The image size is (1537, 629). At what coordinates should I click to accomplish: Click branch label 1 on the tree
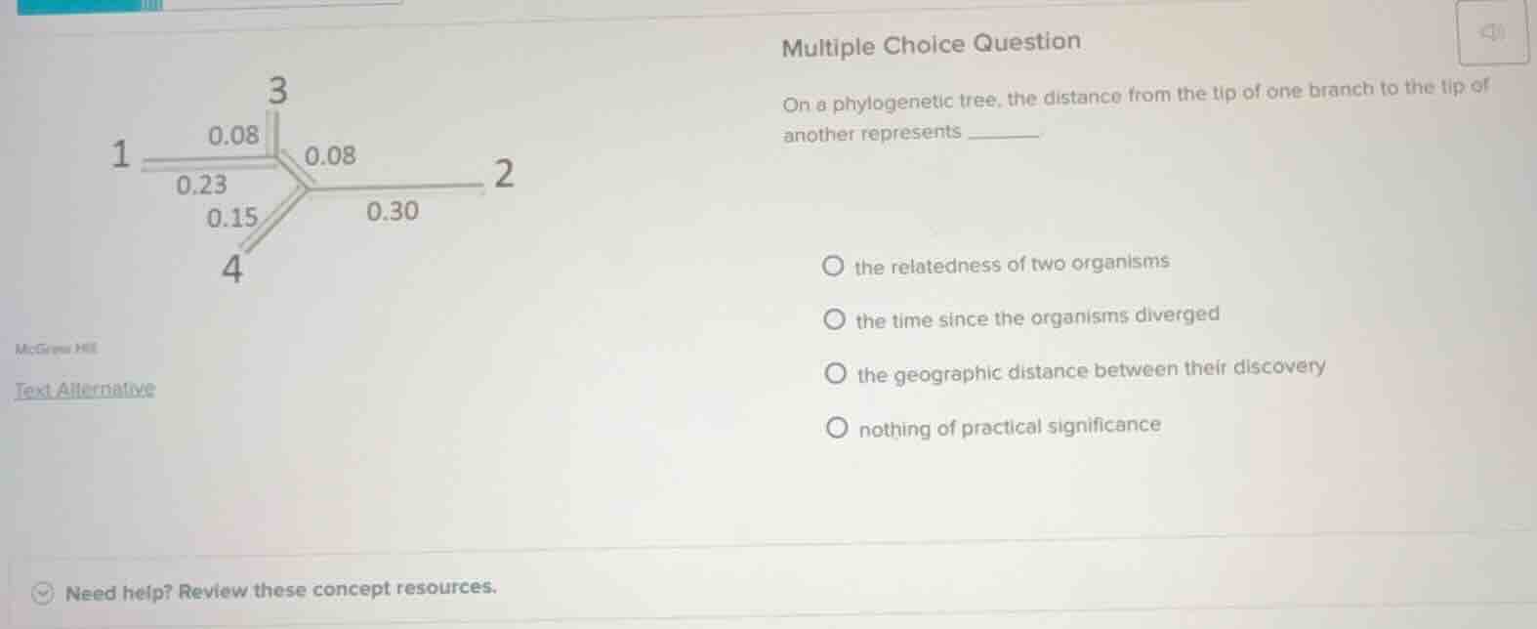tap(120, 153)
